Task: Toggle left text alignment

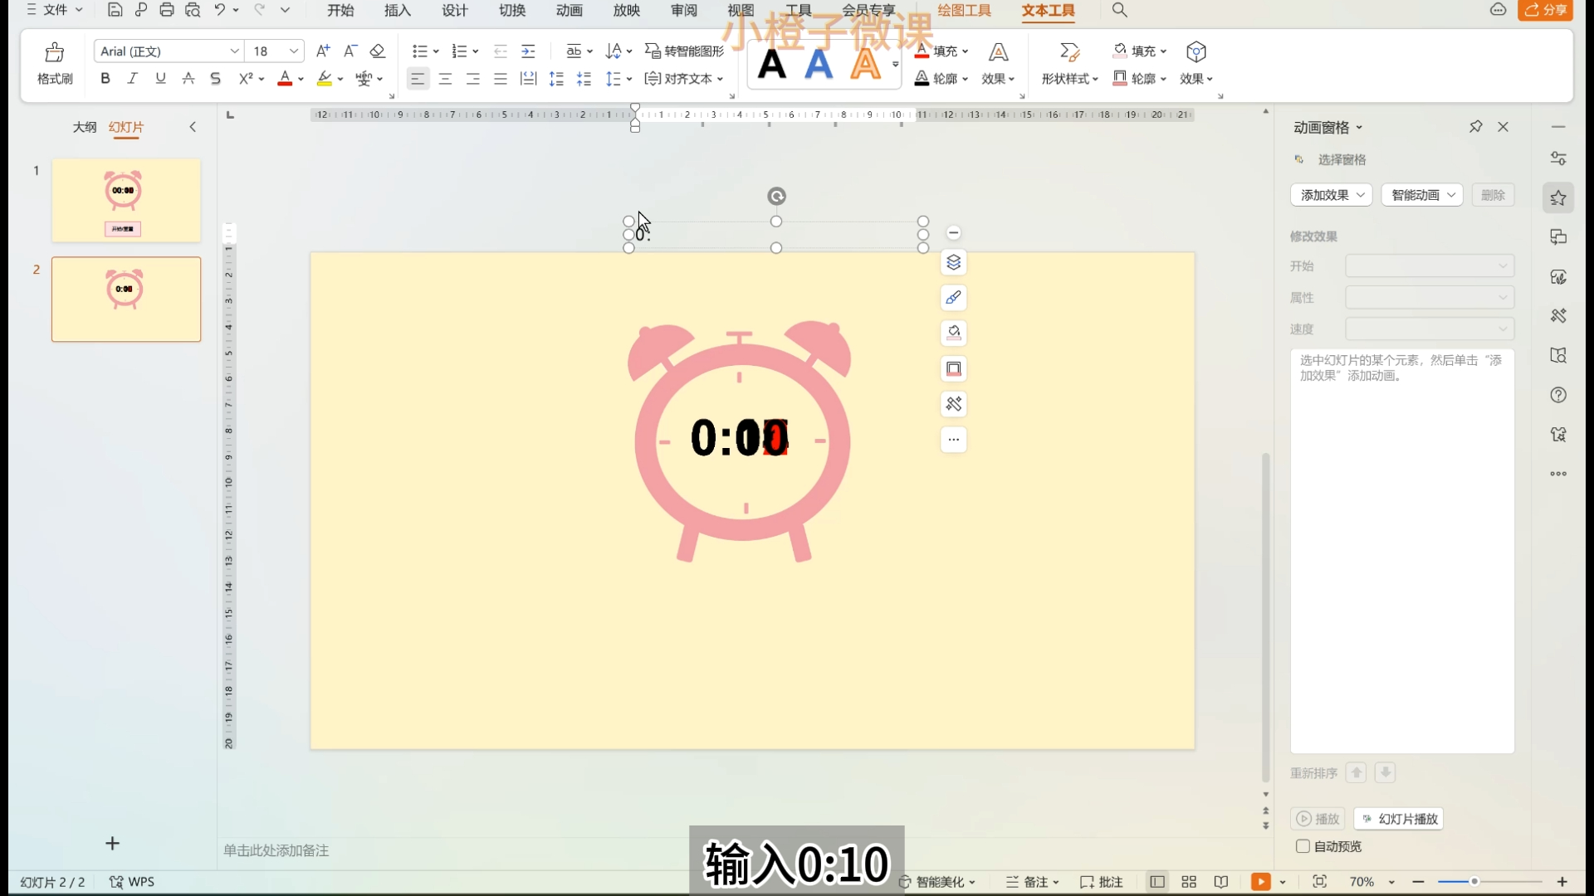Action: coord(418,79)
